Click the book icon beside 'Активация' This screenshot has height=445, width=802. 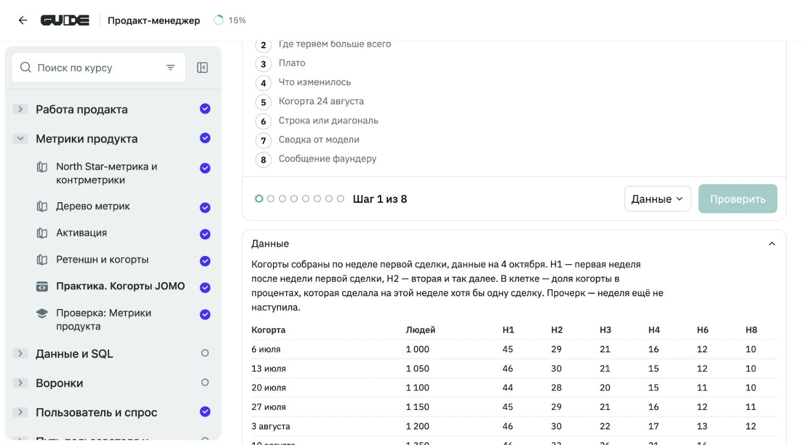click(42, 233)
